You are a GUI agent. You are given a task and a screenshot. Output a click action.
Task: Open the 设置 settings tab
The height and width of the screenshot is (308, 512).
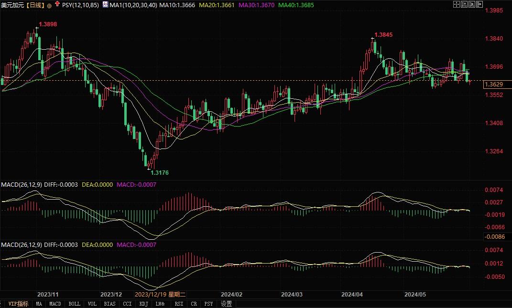[226, 304]
